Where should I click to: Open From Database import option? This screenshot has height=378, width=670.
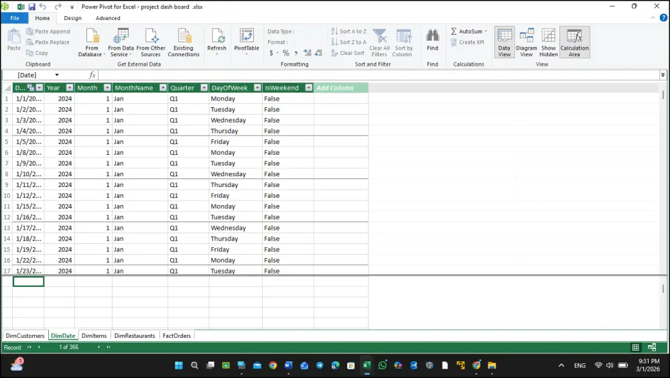coord(91,42)
